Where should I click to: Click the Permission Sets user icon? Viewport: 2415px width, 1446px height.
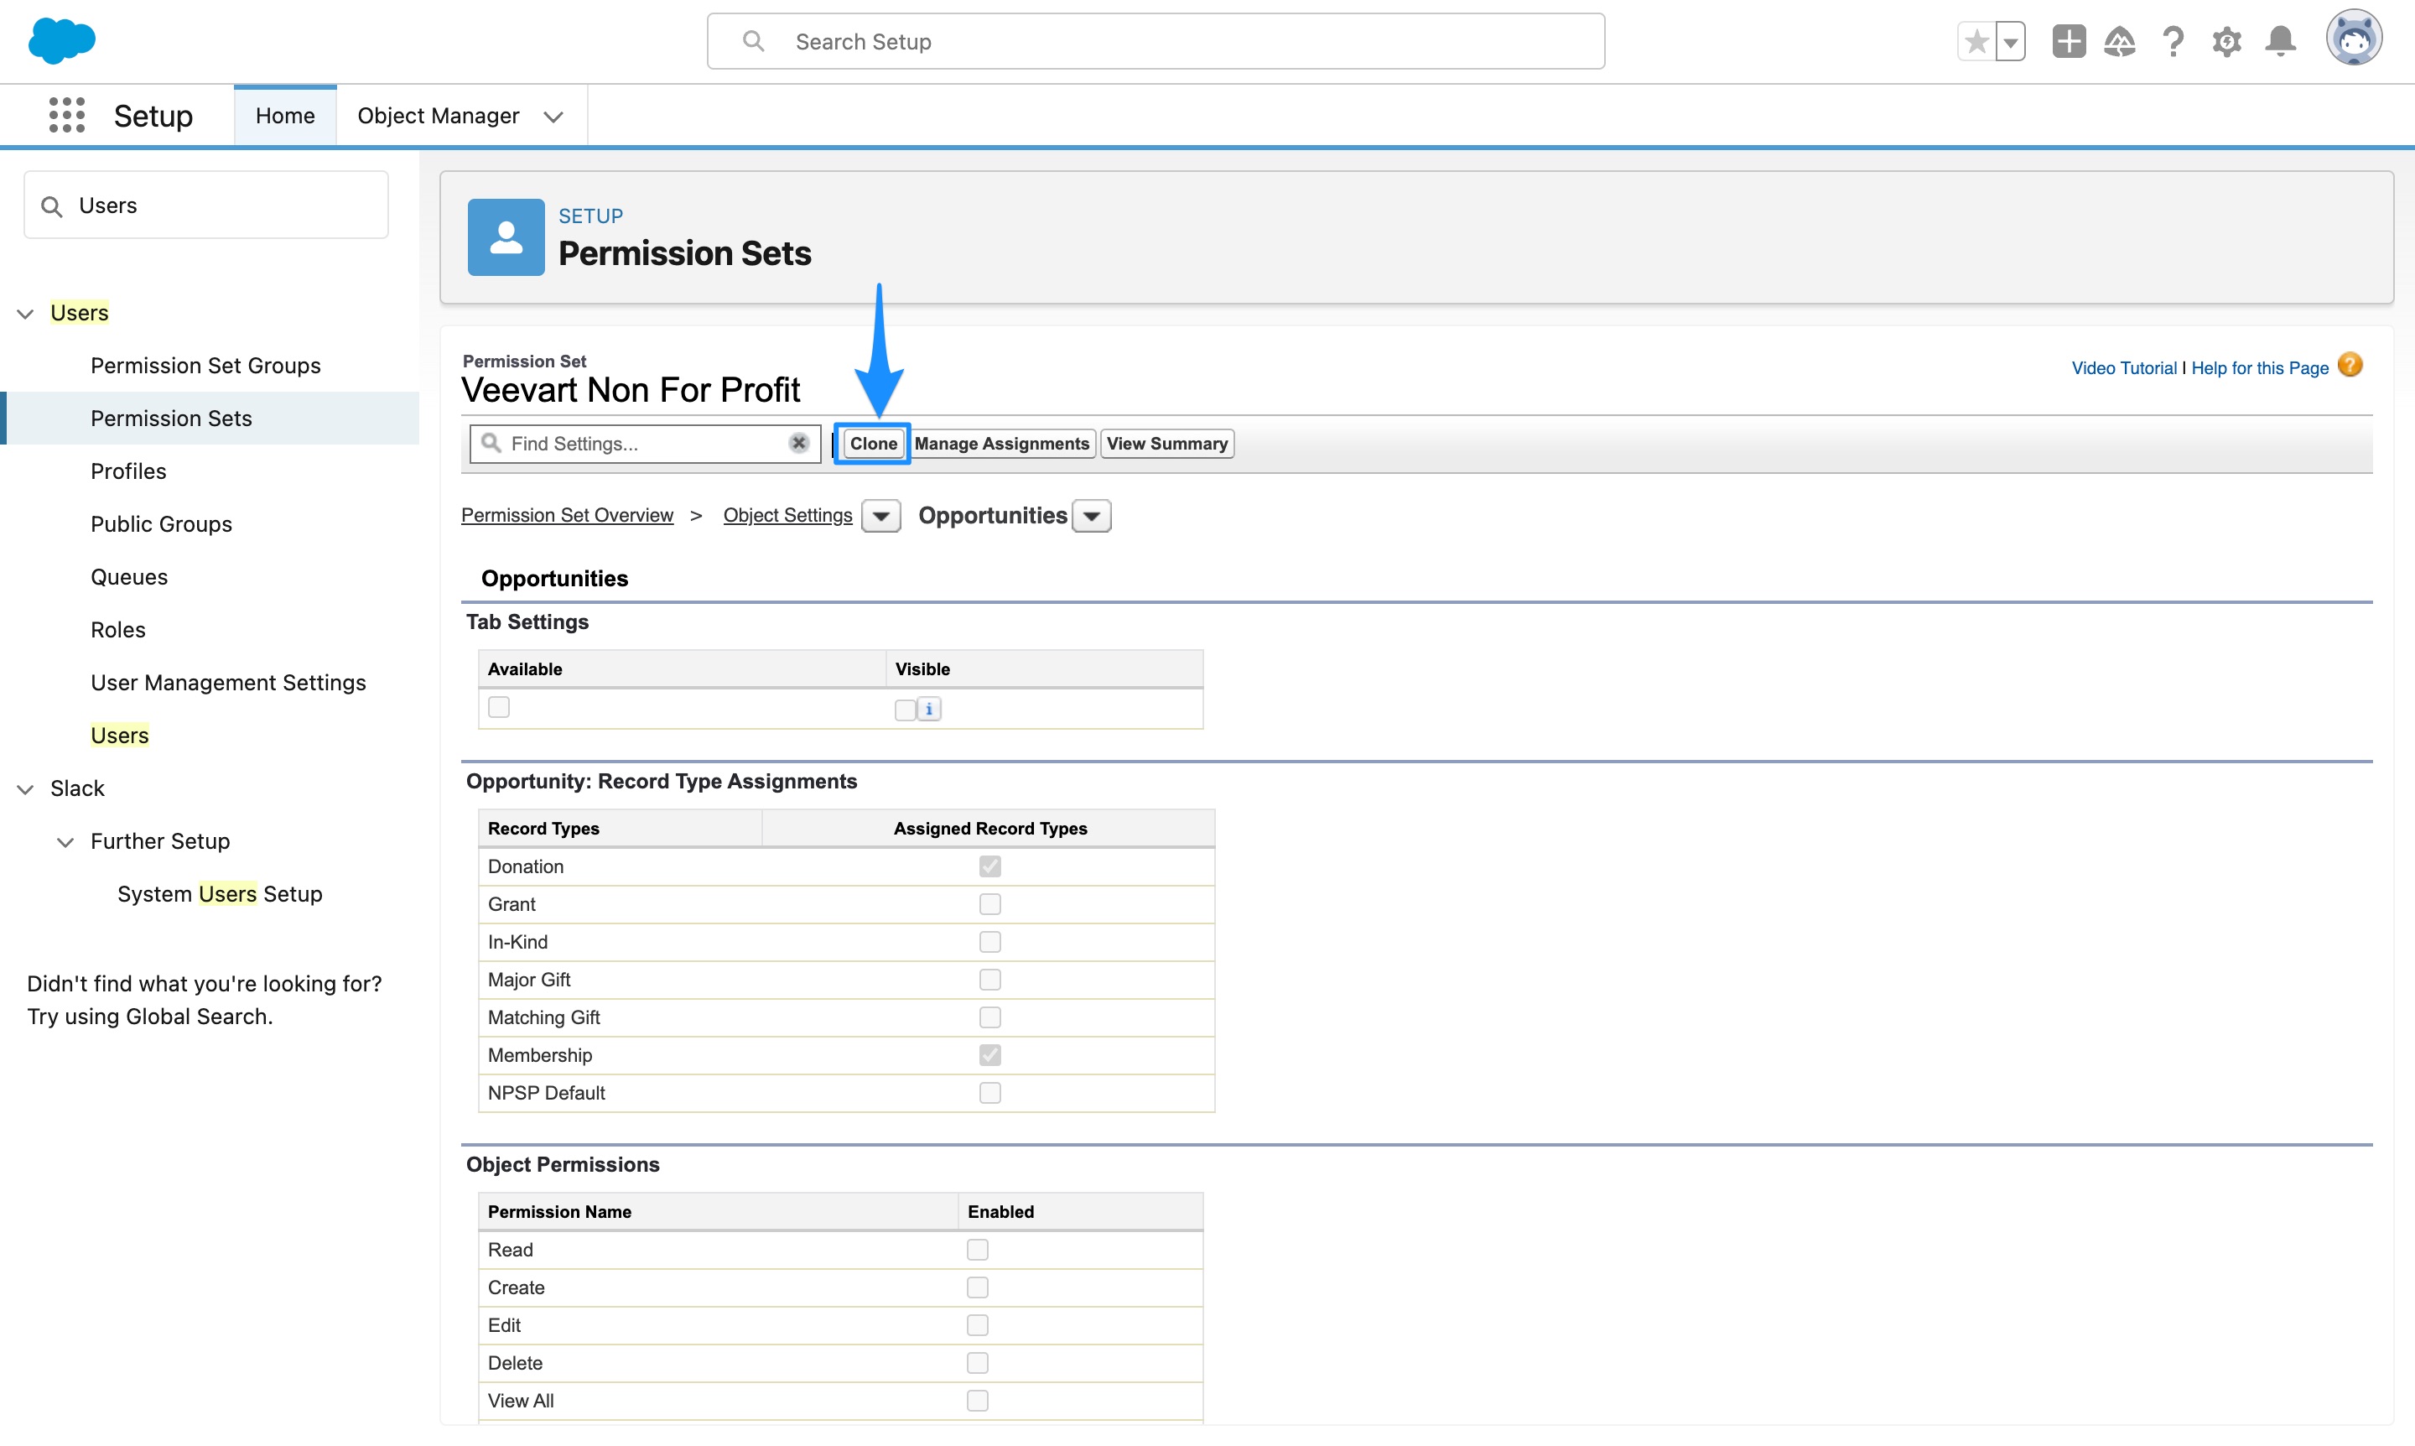506,237
